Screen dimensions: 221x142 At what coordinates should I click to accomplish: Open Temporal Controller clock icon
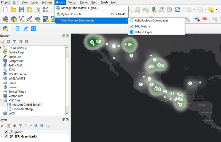(x=169, y=10)
